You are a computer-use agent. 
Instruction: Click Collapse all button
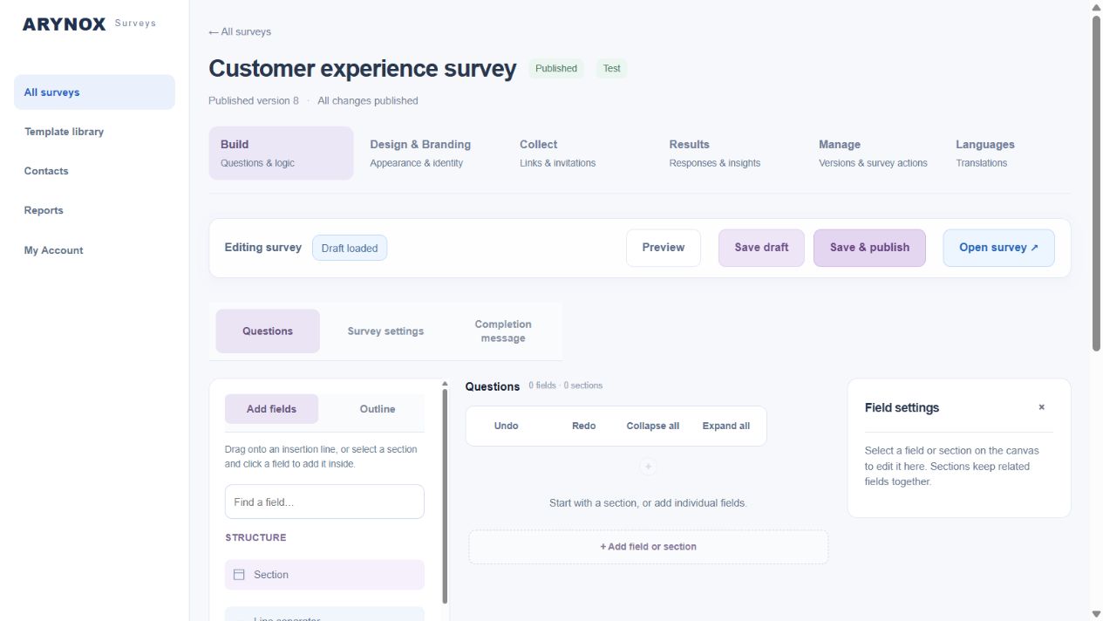(x=652, y=427)
